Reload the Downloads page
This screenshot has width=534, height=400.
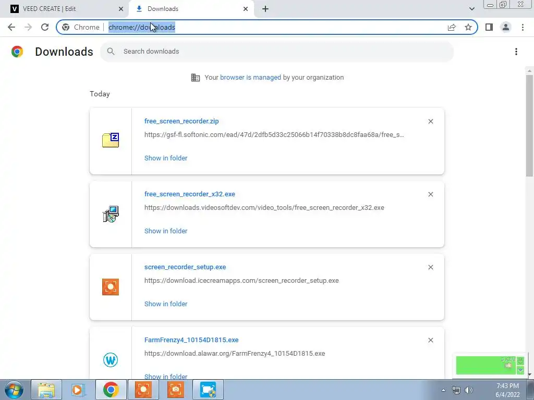click(x=45, y=27)
